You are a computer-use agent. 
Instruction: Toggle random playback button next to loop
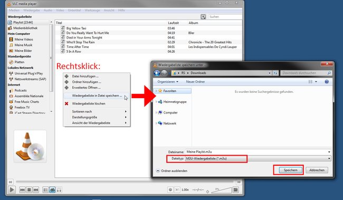click(x=59, y=190)
